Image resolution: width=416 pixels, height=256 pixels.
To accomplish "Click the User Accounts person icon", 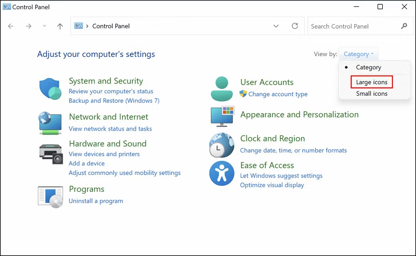I will 222,89.
